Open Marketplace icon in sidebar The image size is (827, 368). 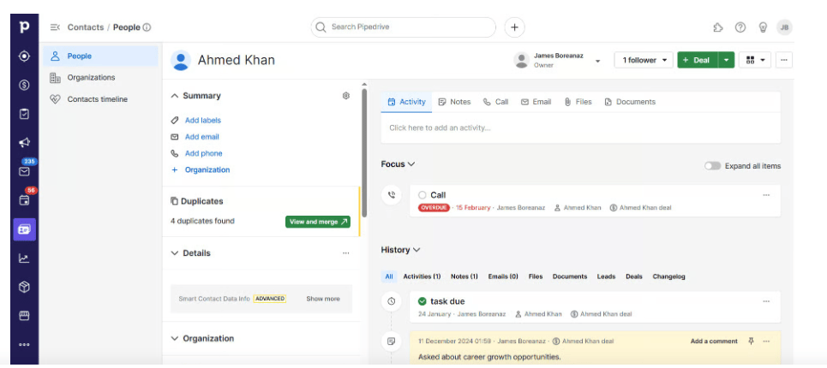coord(24,315)
